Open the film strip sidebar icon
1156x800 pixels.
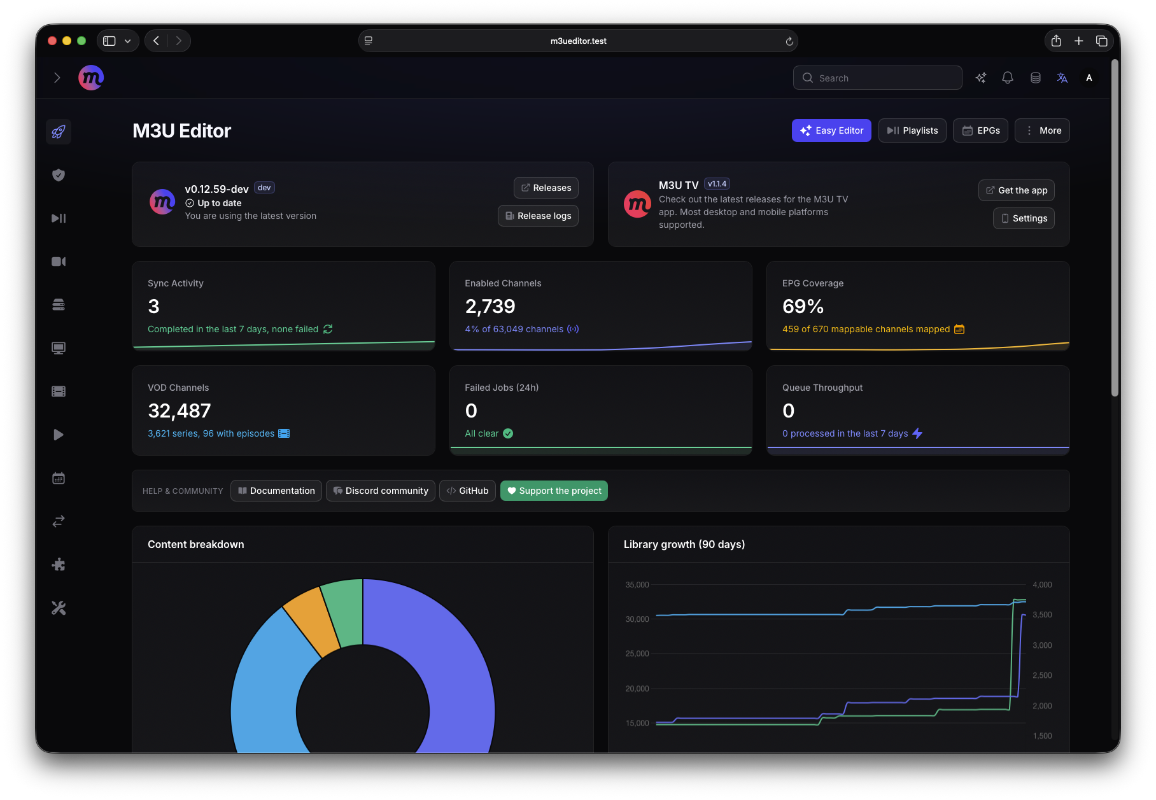[x=59, y=391]
